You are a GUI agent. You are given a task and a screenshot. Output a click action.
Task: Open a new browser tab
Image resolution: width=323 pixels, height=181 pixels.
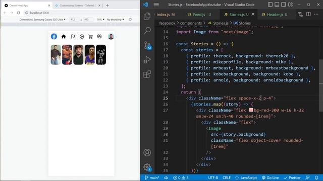point(107,6)
